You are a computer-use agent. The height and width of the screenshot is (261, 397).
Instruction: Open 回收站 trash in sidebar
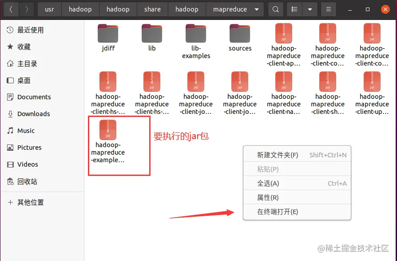42,181
